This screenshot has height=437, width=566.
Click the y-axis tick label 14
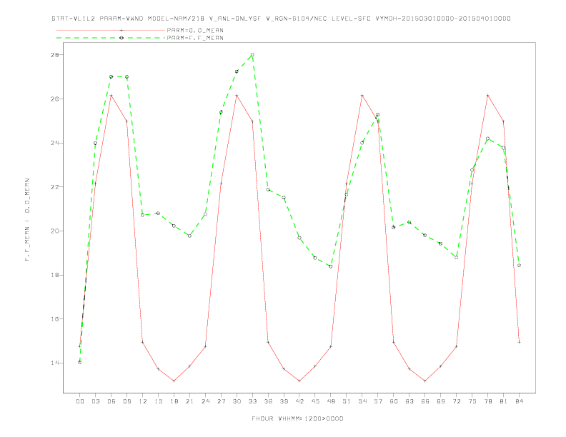click(54, 363)
